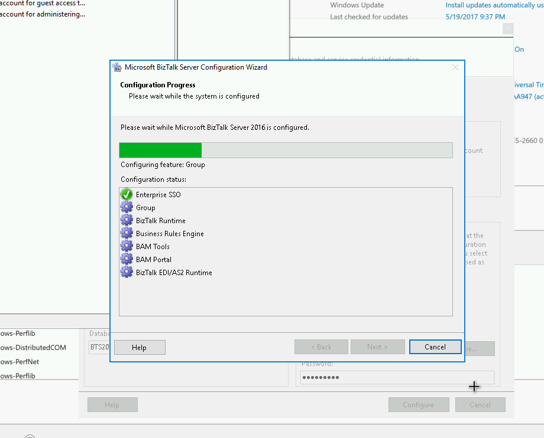Click the last checked date 5/19/2017 link
This screenshot has width=544, height=438.
pyautogui.click(x=475, y=17)
